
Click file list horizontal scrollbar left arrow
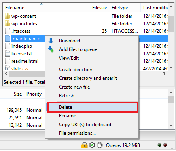pyautogui.click(x=6, y=74)
